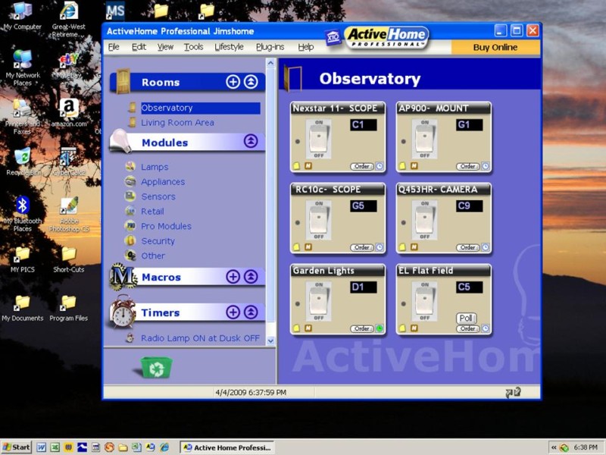The image size is (606, 455).
Task: Collapse the Modules section
Action: pos(251,141)
